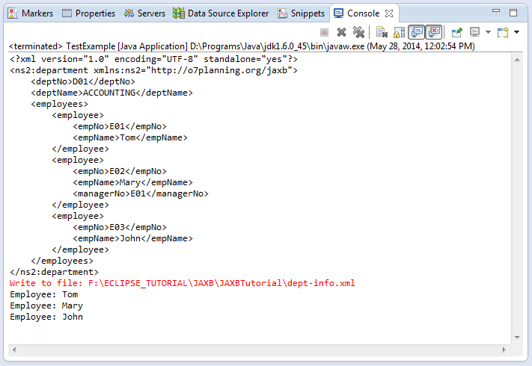The height and width of the screenshot is (366, 532).
Task: Remove the launch with the single X icon
Action: (341, 33)
